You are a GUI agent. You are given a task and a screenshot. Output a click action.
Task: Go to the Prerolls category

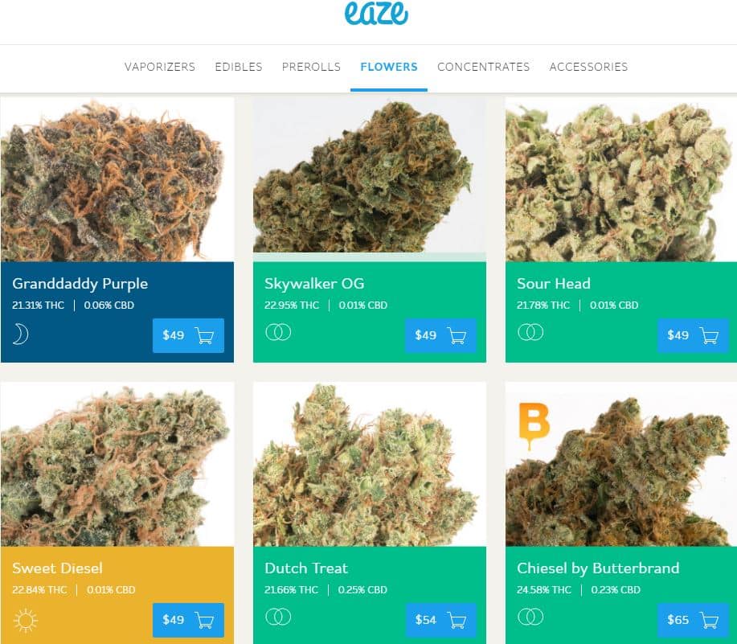pyautogui.click(x=311, y=67)
